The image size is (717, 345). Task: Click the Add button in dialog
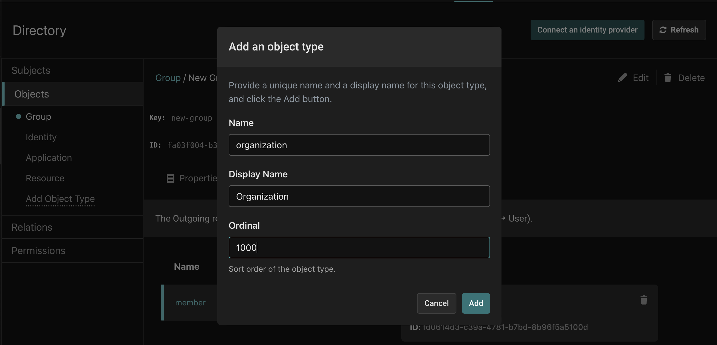pos(476,303)
